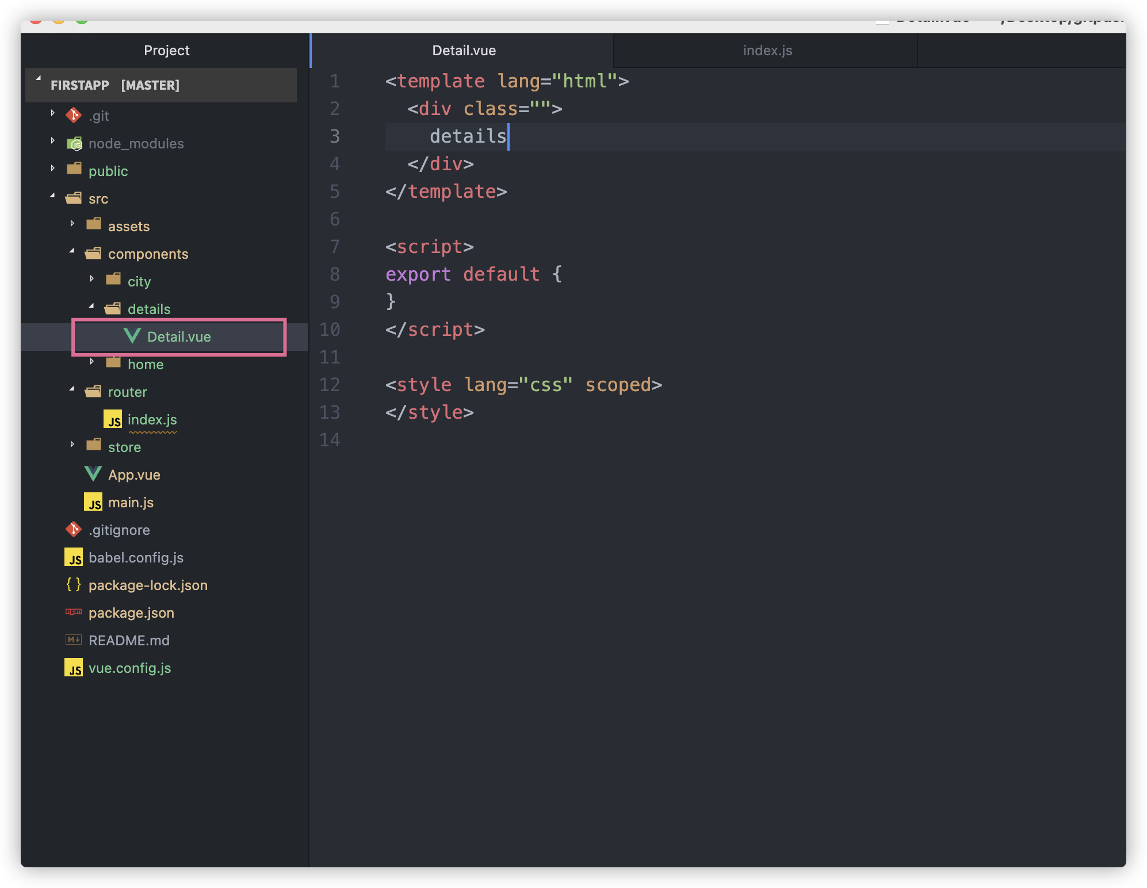Click the '</style>' closing tag line
Viewport: 1147px width, 888px height.
pos(429,412)
